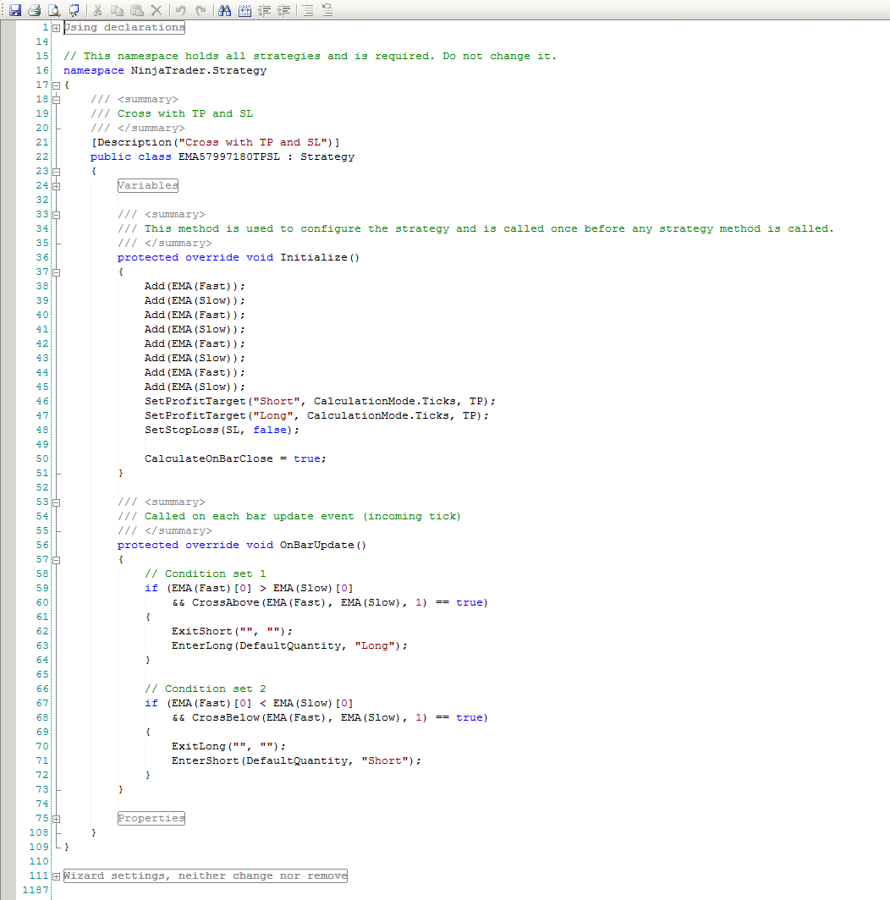Viewport: 890px width, 900px height.
Task: Click 'Wizard settings, neither change nor remove' label
Action: (x=205, y=875)
